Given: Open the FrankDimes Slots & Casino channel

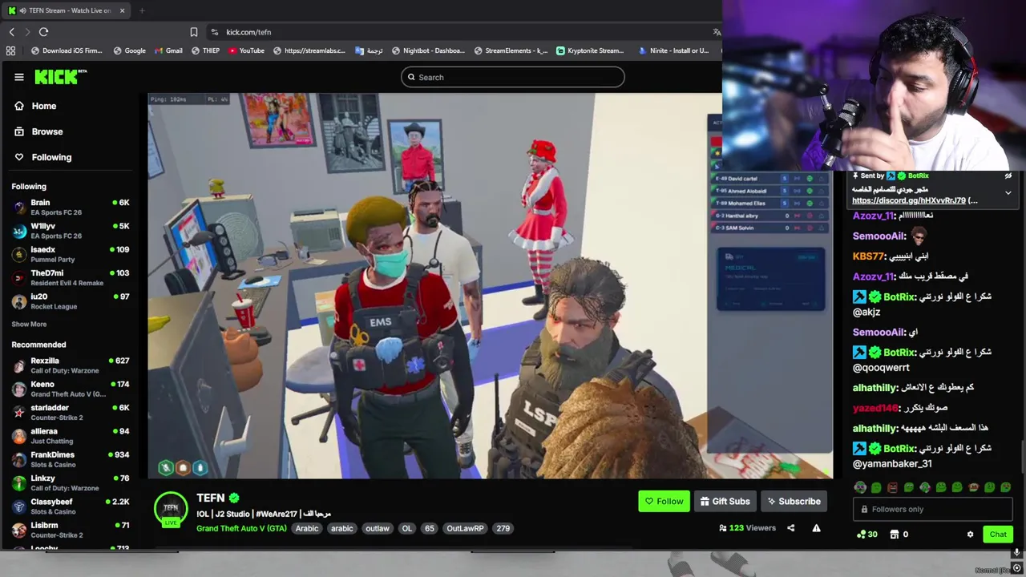Looking at the screenshot, I should pyautogui.click(x=70, y=459).
